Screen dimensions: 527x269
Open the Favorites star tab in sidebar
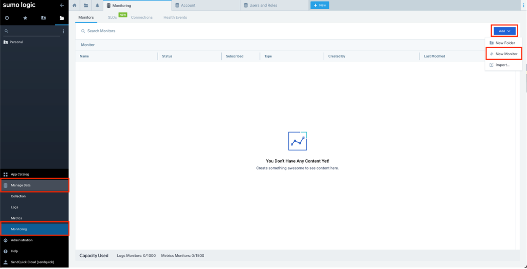coord(25,18)
